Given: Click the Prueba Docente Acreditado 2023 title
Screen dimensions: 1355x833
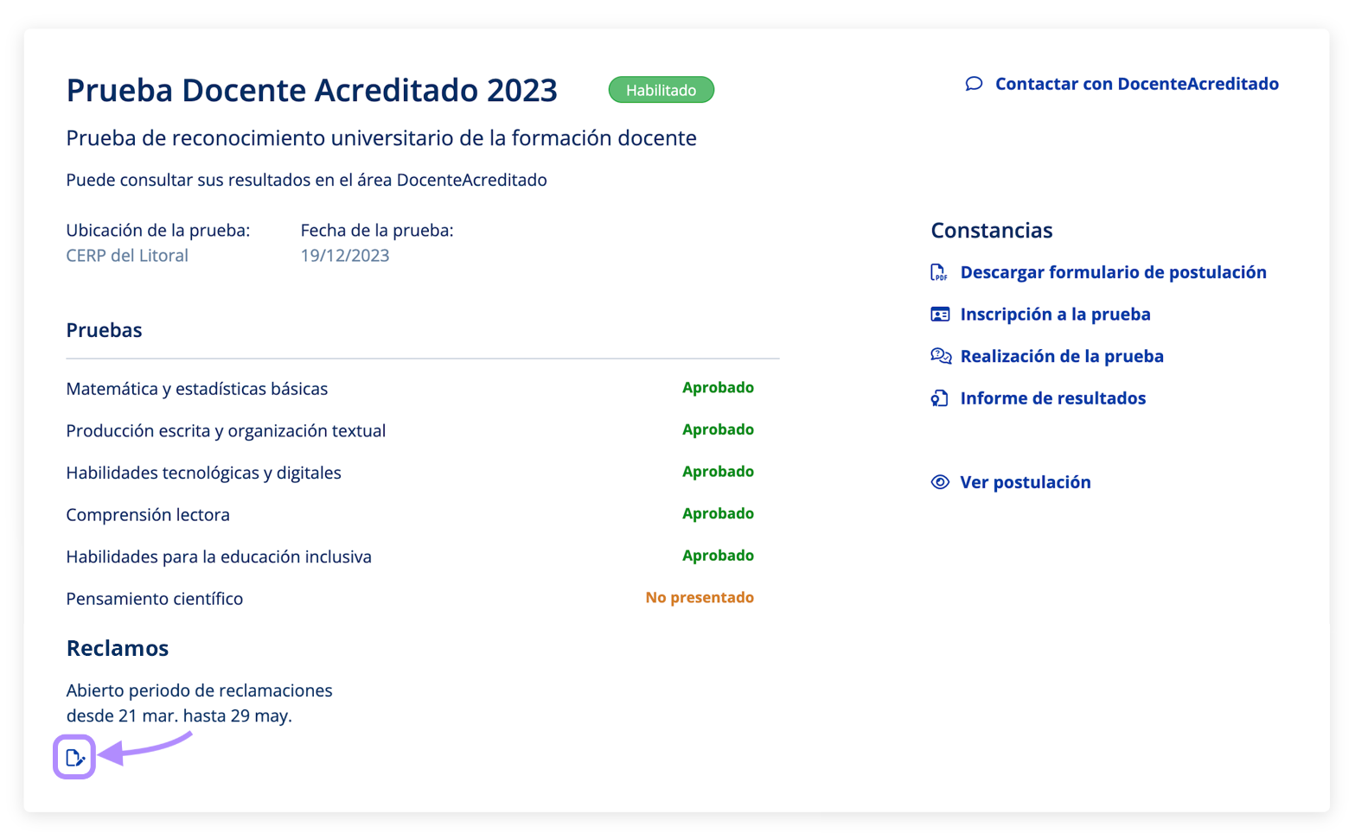Looking at the screenshot, I should tap(312, 90).
